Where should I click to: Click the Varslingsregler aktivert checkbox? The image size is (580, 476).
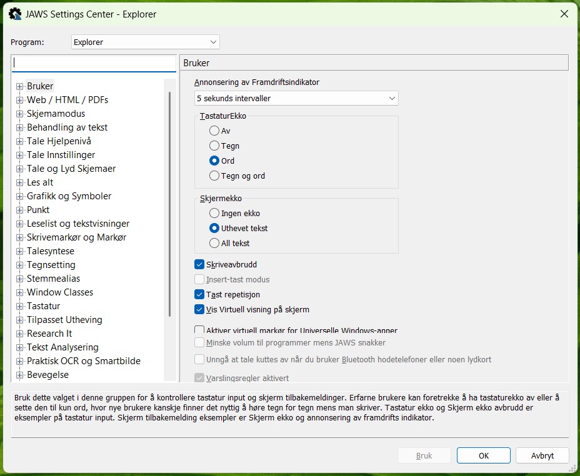click(199, 378)
